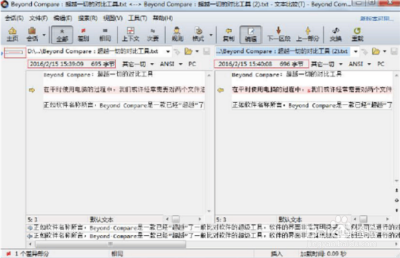Open the 搜索(R) menu
This screenshot has height=258, width=400.
tap(88, 18)
